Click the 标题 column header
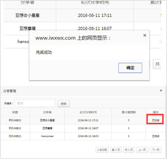This screenshot has width=167, height=159. click(15, 112)
